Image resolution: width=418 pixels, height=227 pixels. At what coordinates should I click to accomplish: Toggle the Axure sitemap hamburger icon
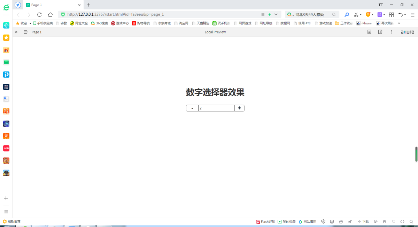tap(25, 32)
